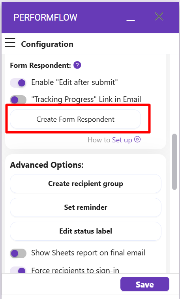This screenshot has height=299, width=180.
Task: Click the Form Respondent section label
Action: [40, 65]
